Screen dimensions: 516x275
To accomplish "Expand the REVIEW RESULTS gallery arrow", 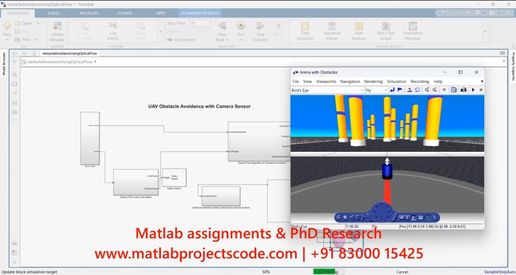I will tap(485, 32).
